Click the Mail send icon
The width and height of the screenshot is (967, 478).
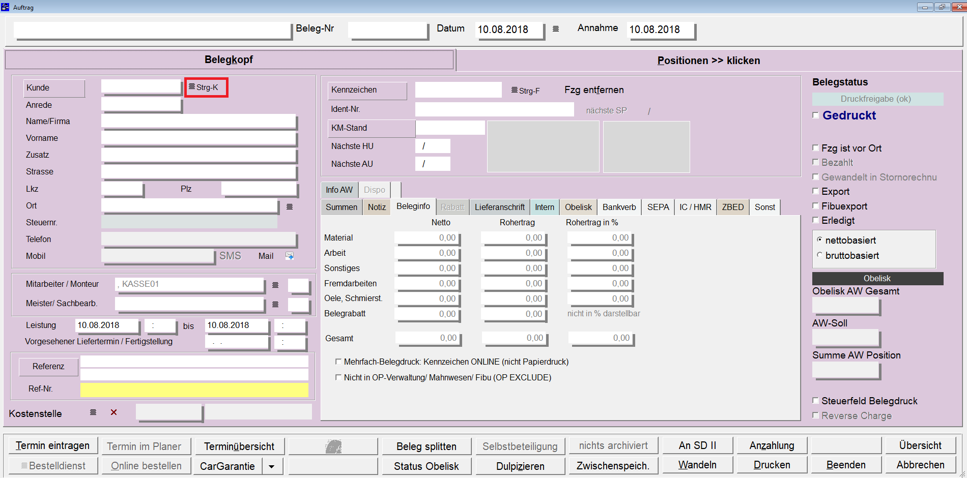tap(290, 256)
